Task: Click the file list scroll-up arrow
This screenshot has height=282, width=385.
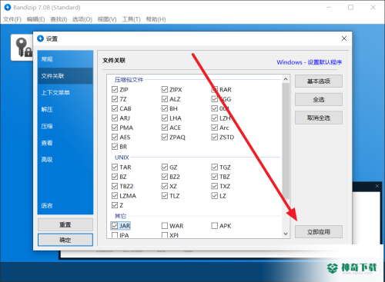Action: pyautogui.click(x=286, y=79)
